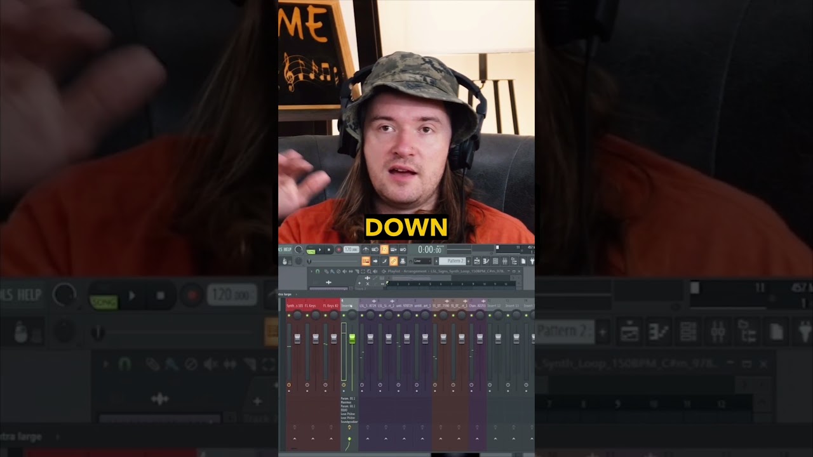Open the Playlist options menu arrow
This screenshot has width=813, height=457.
click(312, 272)
